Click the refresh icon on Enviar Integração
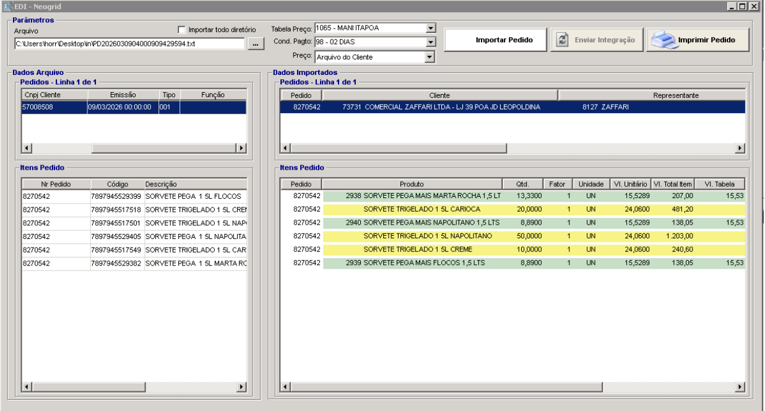This screenshot has height=411, width=765. click(563, 40)
